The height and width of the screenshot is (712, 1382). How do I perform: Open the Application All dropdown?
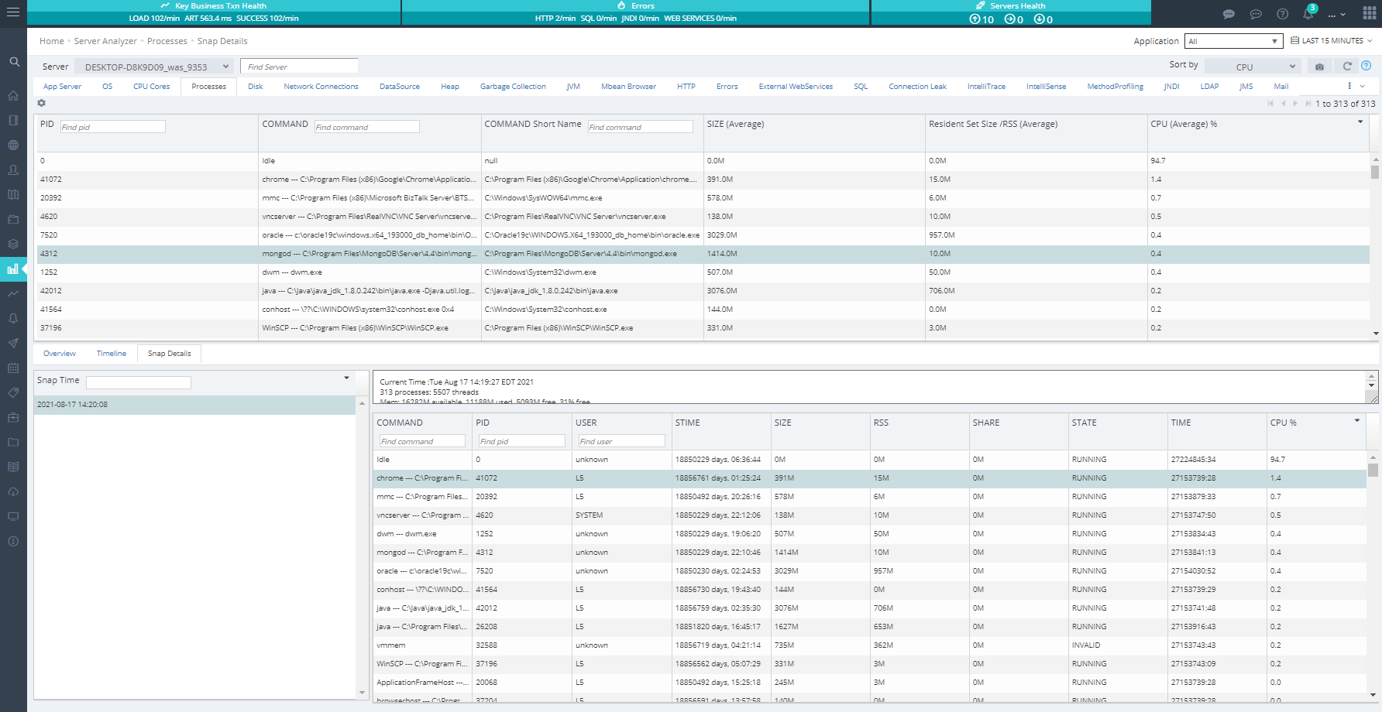1233,41
